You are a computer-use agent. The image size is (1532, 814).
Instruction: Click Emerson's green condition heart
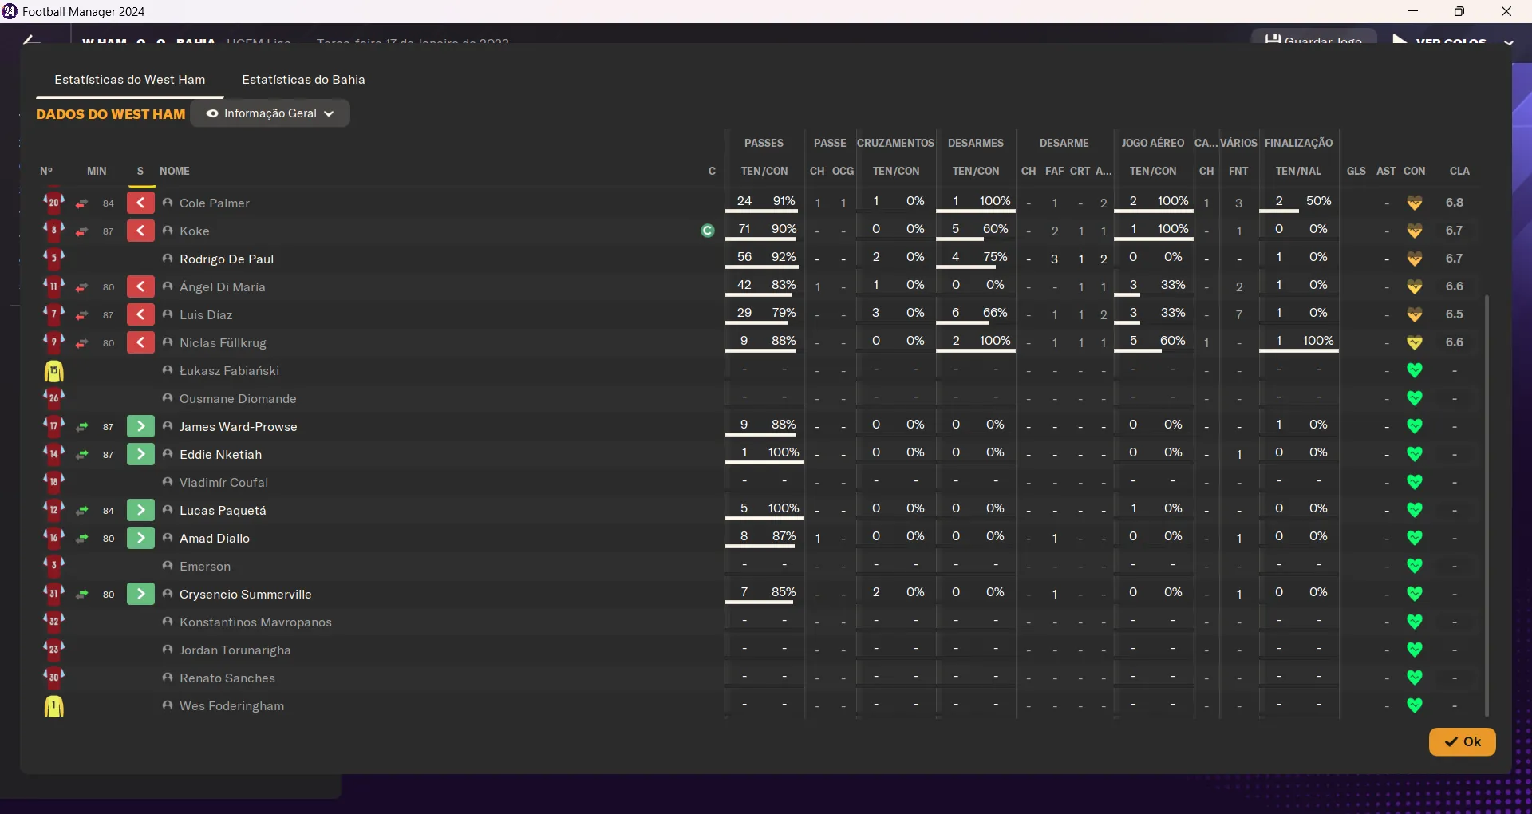coord(1415,567)
